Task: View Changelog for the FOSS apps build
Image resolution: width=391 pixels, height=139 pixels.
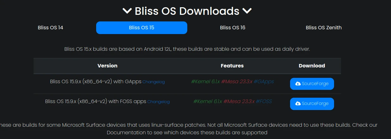Action: (158, 102)
